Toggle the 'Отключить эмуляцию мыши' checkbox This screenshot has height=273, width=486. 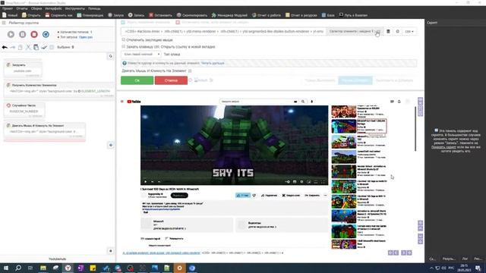[x=123, y=40]
